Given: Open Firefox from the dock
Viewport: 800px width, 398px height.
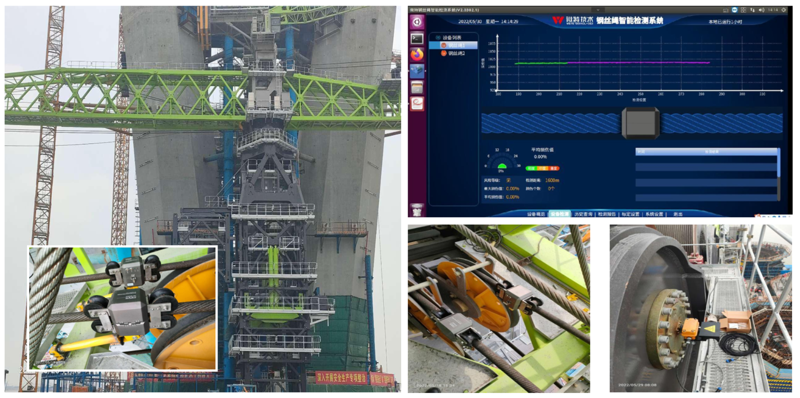Looking at the screenshot, I should pyautogui.click(x=417, y=55).
